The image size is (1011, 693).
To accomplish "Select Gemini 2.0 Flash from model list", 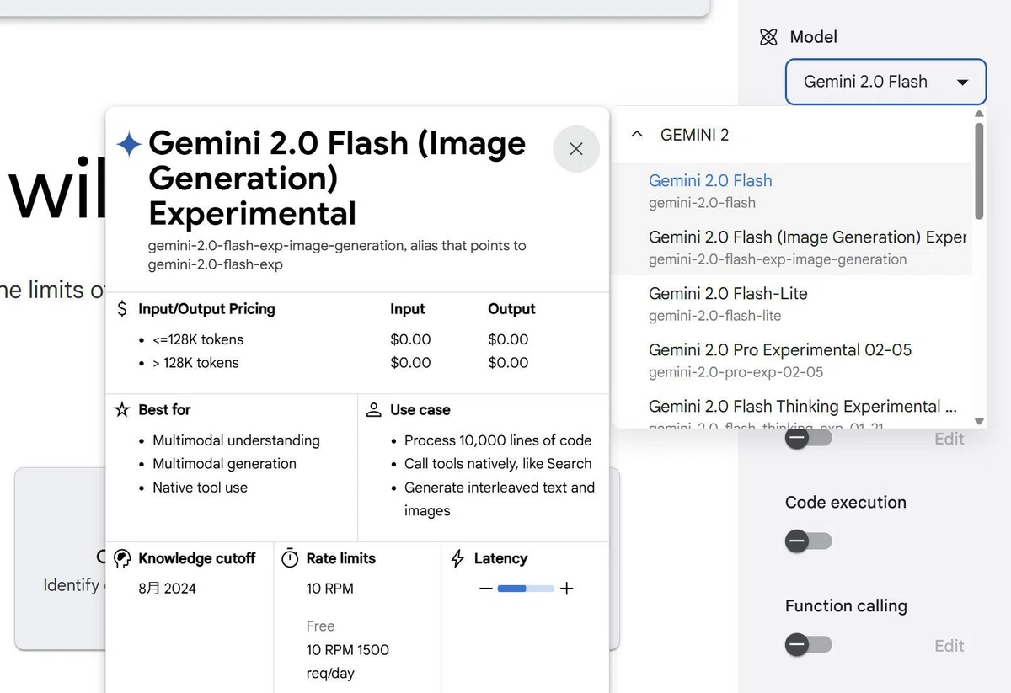I will [792, 190].
